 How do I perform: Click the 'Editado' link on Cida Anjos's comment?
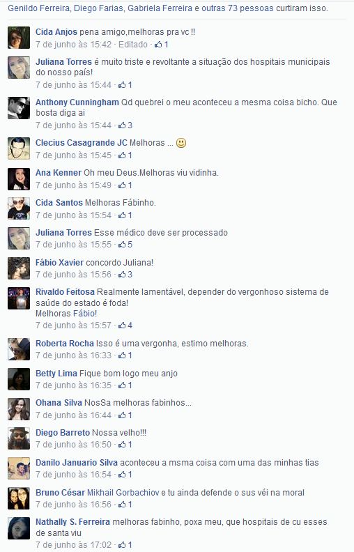click(133, 45)
